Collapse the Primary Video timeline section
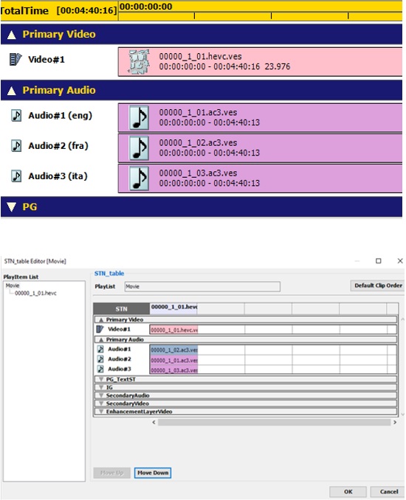Screen dimensions: 406x500 12,35
